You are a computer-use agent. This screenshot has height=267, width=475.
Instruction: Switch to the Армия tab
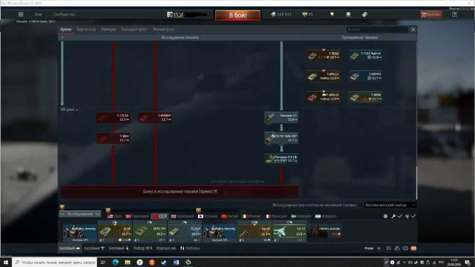pyautogui.click(x=66, y=29)
